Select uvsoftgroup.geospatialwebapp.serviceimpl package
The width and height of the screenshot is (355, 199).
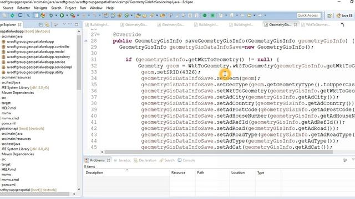(39, 67)
